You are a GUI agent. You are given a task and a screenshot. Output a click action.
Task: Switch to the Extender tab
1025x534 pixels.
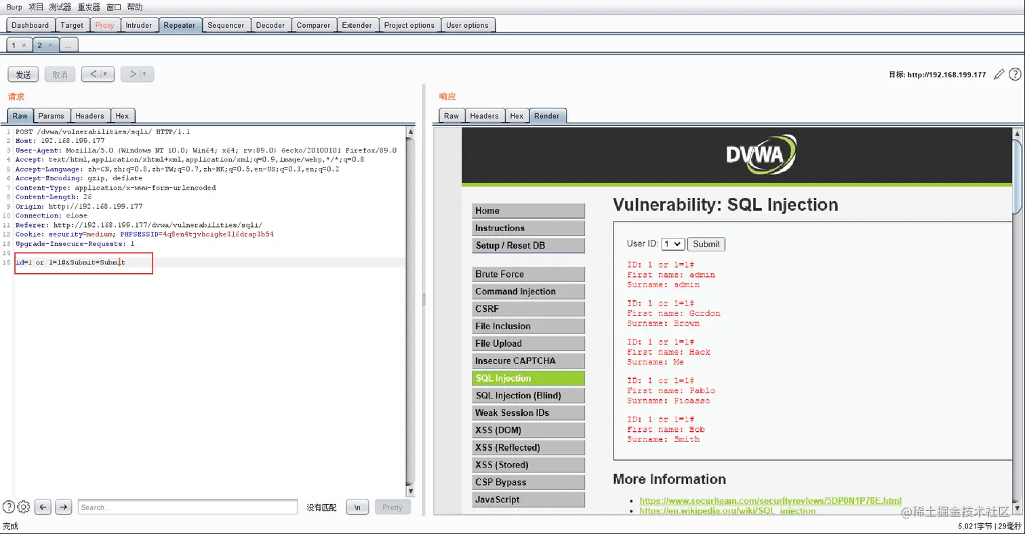(x=357, y=25)
